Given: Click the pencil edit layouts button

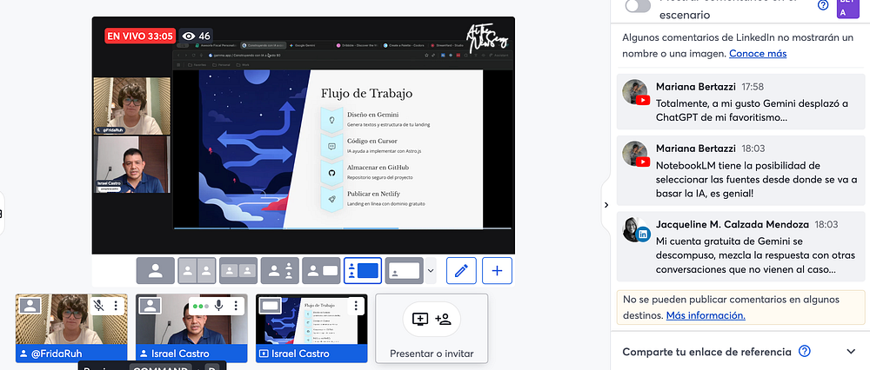Looking at the screenshot, I should click(461, 271).
